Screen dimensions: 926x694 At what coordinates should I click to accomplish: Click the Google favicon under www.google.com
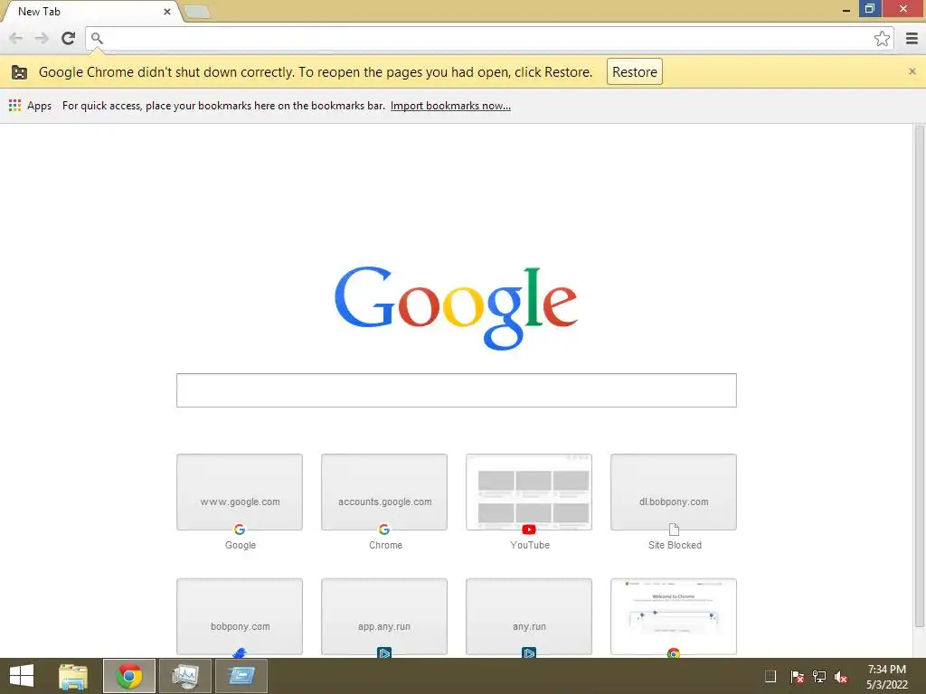coord(239,530)
